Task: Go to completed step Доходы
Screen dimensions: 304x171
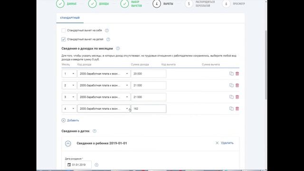Action: [x=92, y=4]
